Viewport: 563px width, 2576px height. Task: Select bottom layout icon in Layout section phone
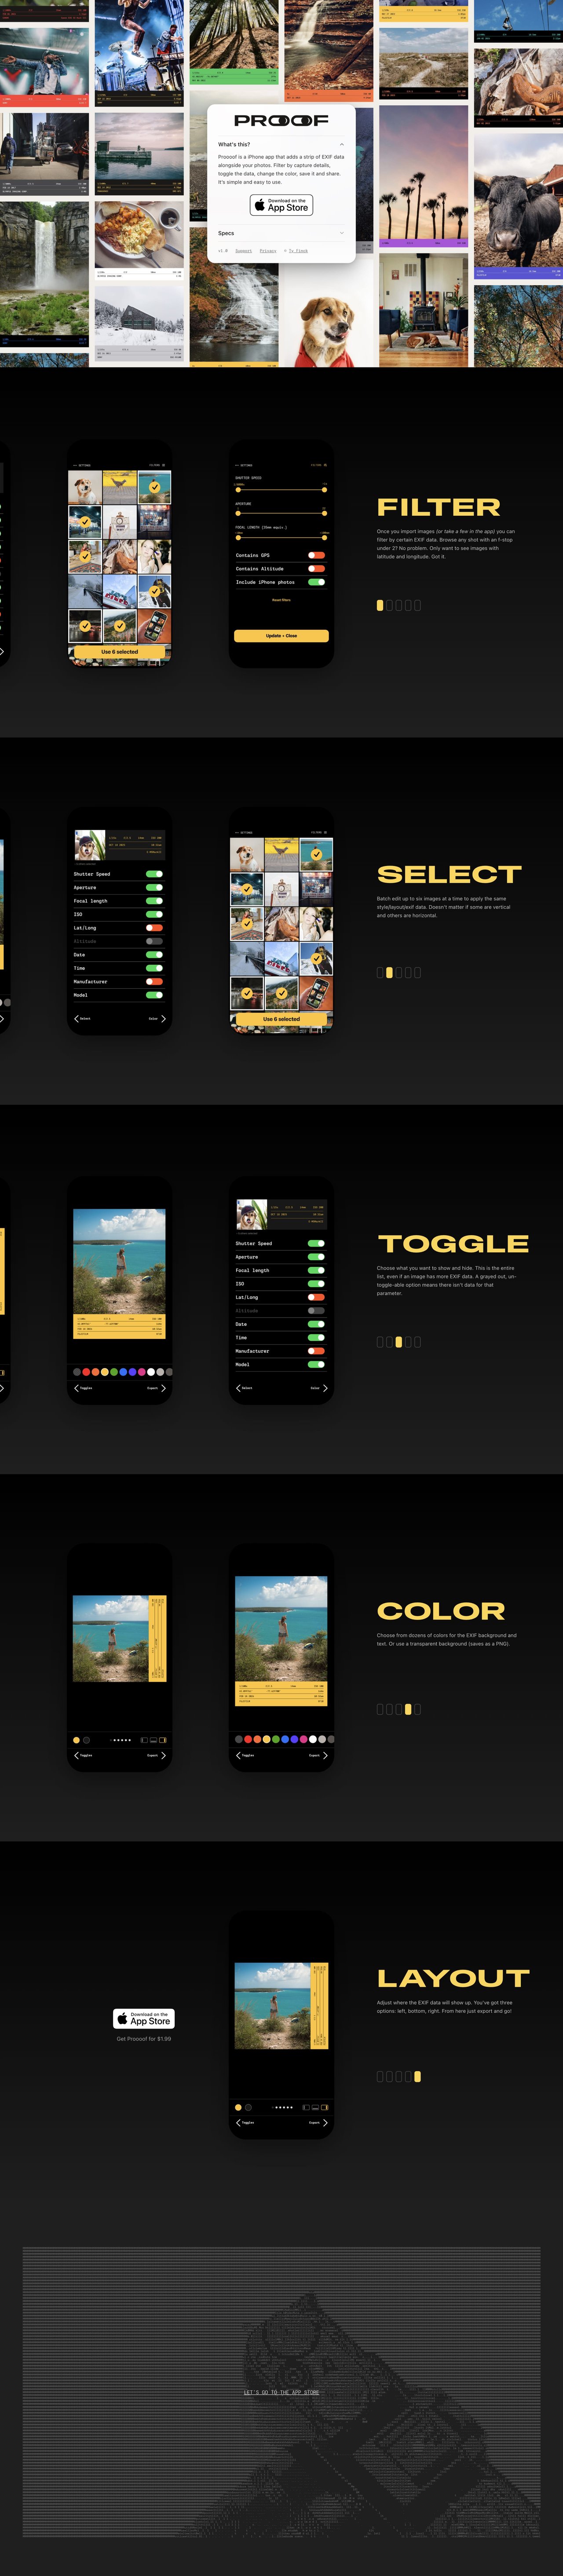click(x=316, y=2107)
